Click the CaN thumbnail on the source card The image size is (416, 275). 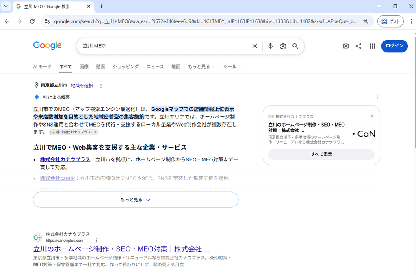[x=364, y=133]
